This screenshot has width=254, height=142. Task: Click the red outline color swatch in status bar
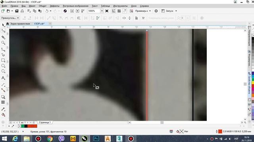(x=220, y=131)
